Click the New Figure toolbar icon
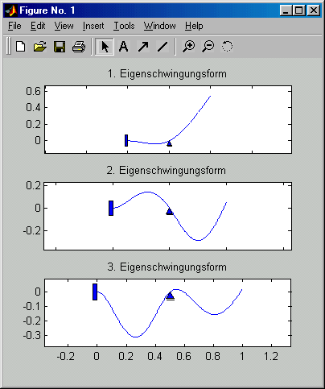Image resolution: width=325 pixels, height=389 pixels. (21, 47)
